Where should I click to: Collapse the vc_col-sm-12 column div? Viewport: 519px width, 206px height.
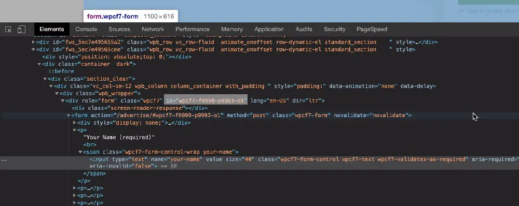[x=51, y=86]
